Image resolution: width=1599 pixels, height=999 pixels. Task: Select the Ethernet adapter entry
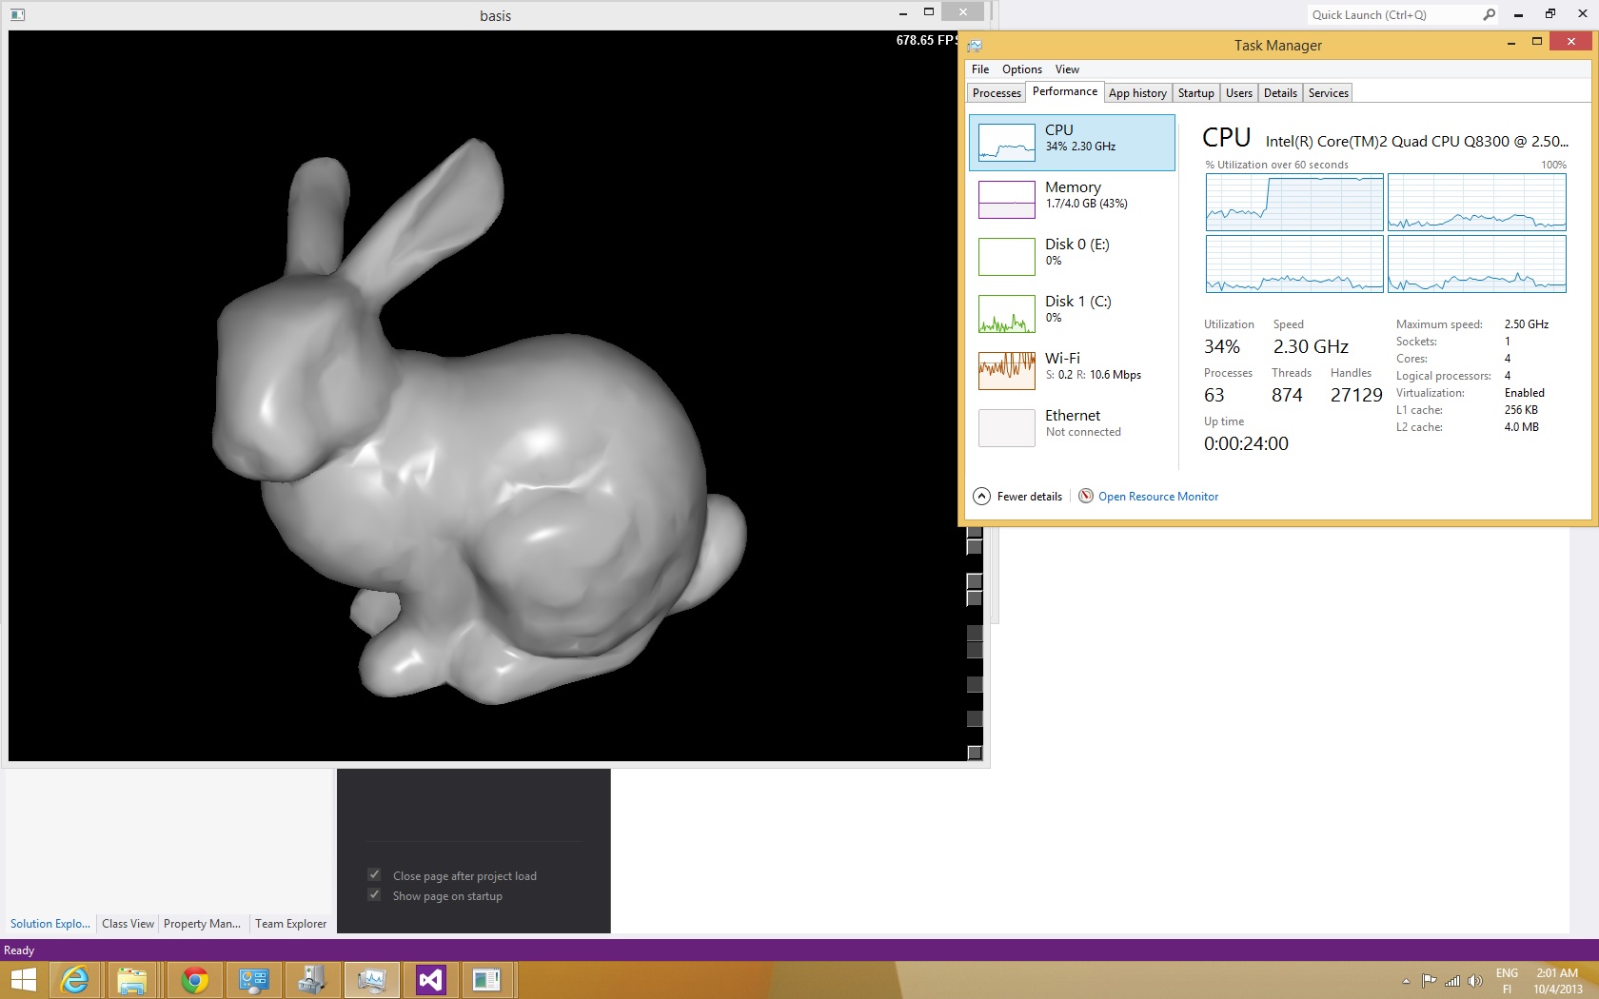pos(1072,428)
